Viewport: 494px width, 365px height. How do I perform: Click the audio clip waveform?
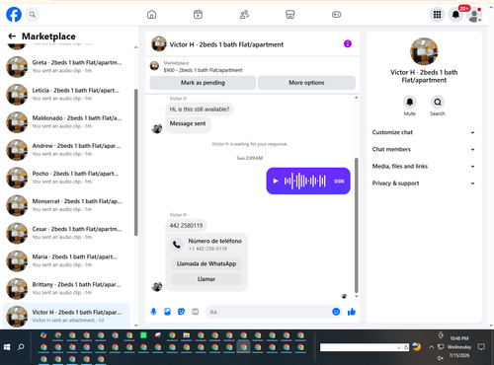pos(305,181)
